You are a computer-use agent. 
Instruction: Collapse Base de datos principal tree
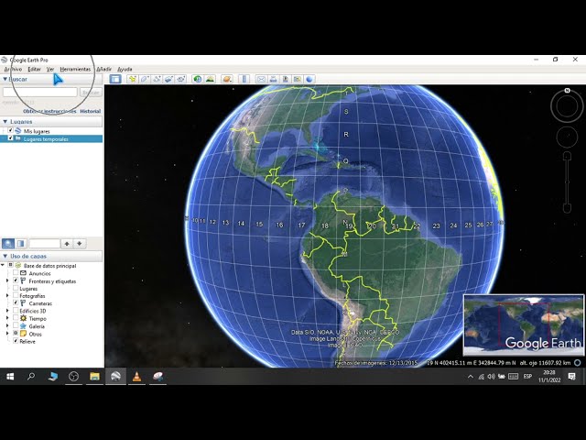[x=4, y=265]
